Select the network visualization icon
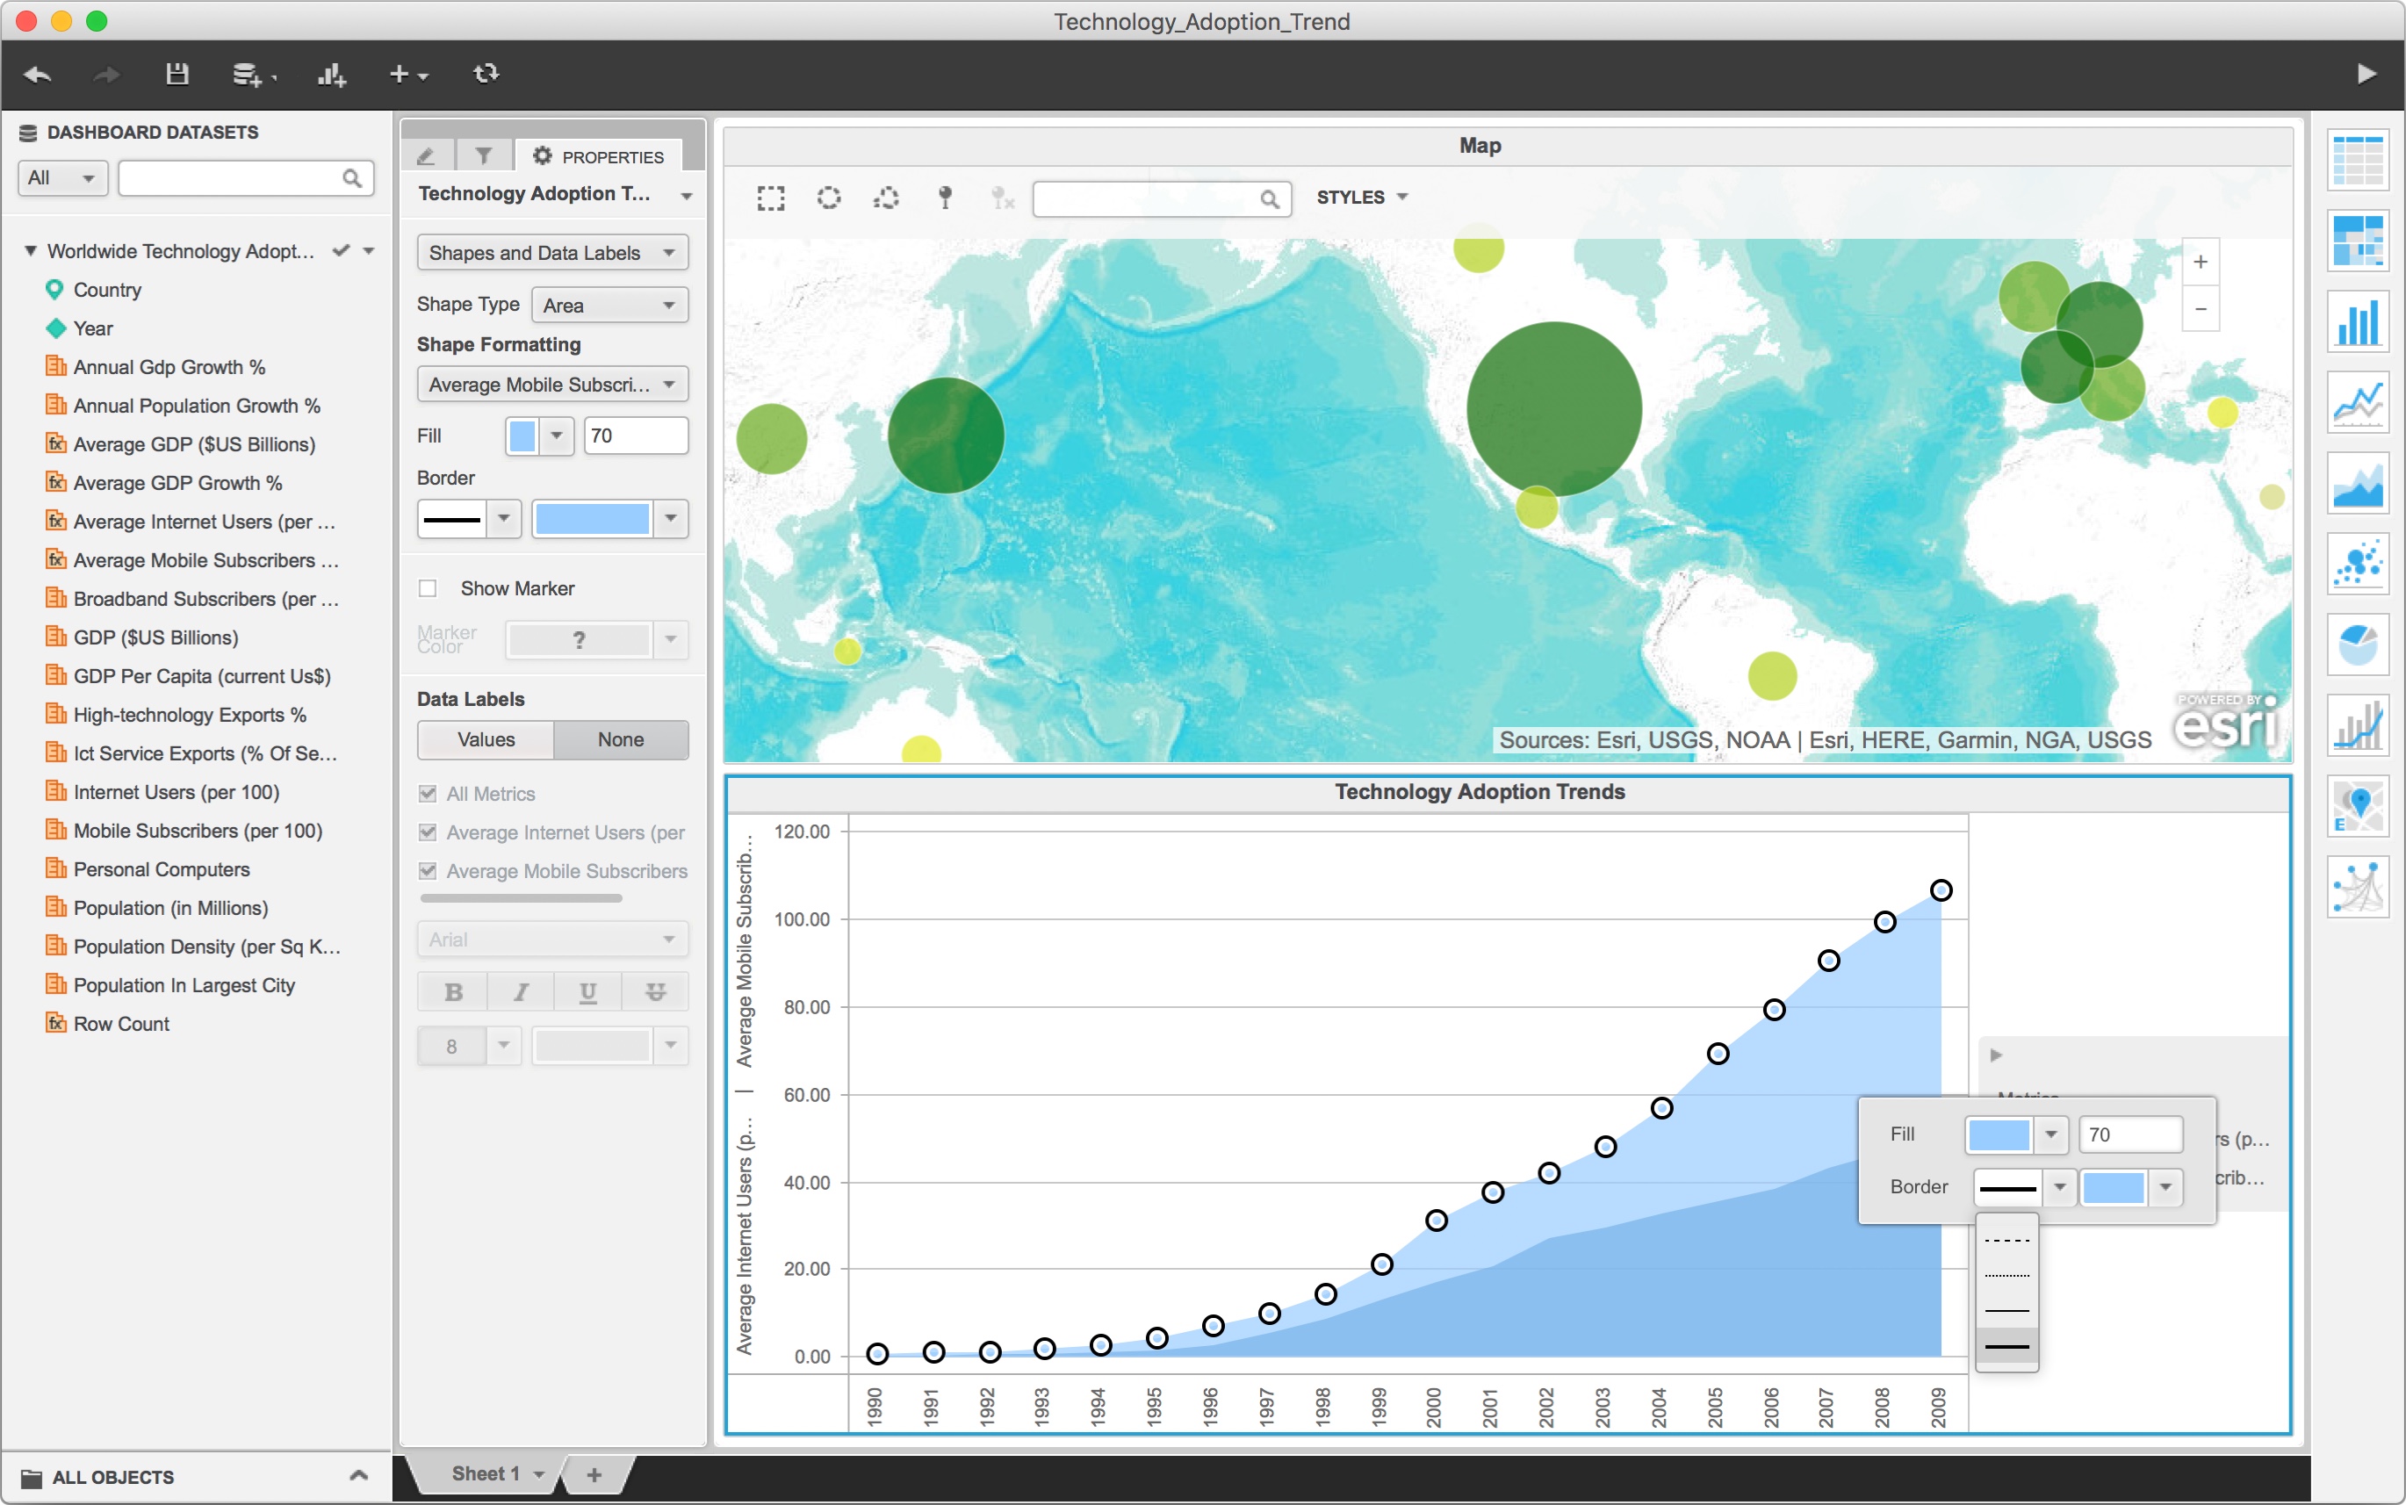This screenshot has height=1505, width=2406. (2357, 886)
